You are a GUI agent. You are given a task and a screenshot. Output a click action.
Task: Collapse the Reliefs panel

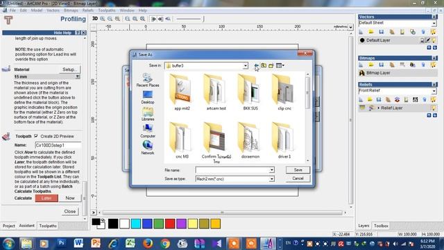click(x=434, y=85)
